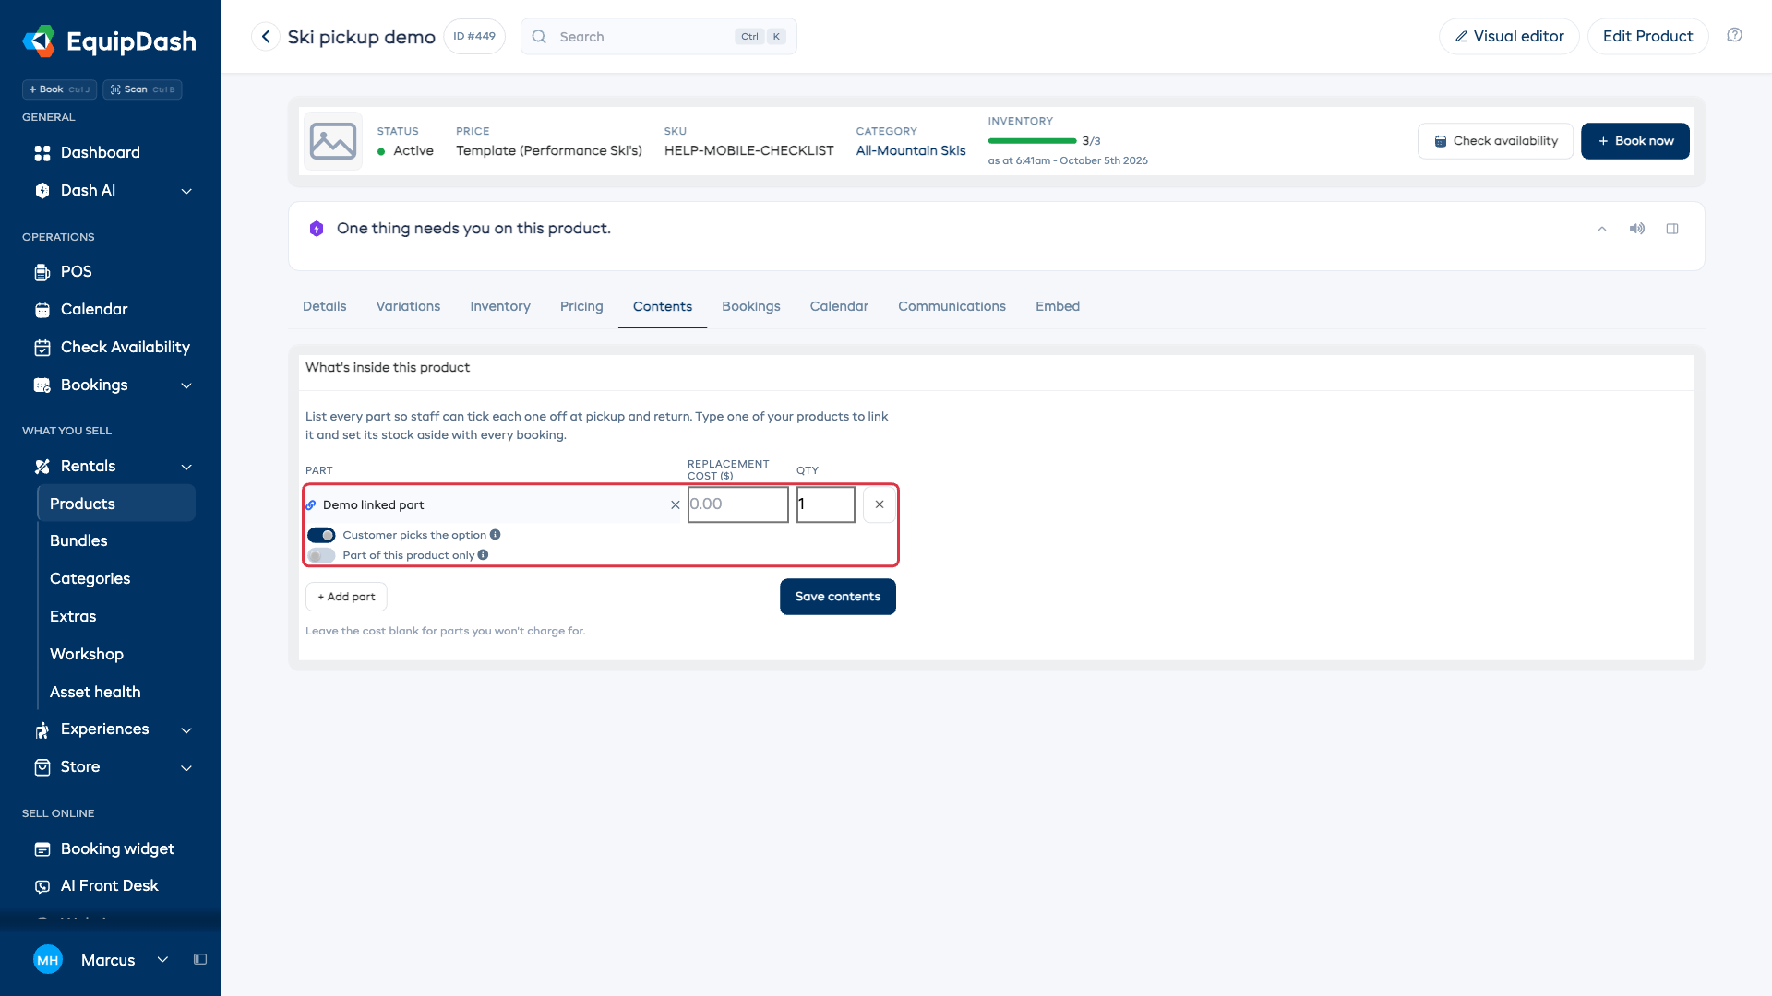Remove the Demo linked part row
The height and width of the screenshot is (996, 1772).
(880, 504)
